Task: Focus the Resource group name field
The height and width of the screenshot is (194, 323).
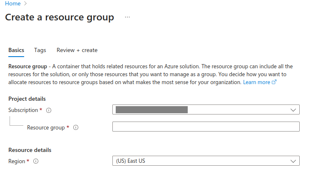Action: pos(206,127)
